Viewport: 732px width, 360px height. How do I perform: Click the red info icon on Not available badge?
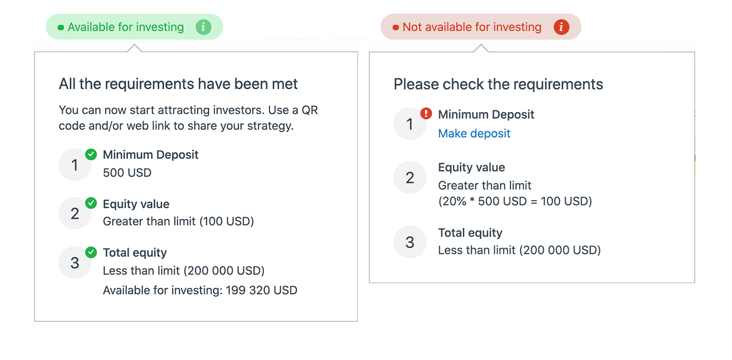[561, 27]
